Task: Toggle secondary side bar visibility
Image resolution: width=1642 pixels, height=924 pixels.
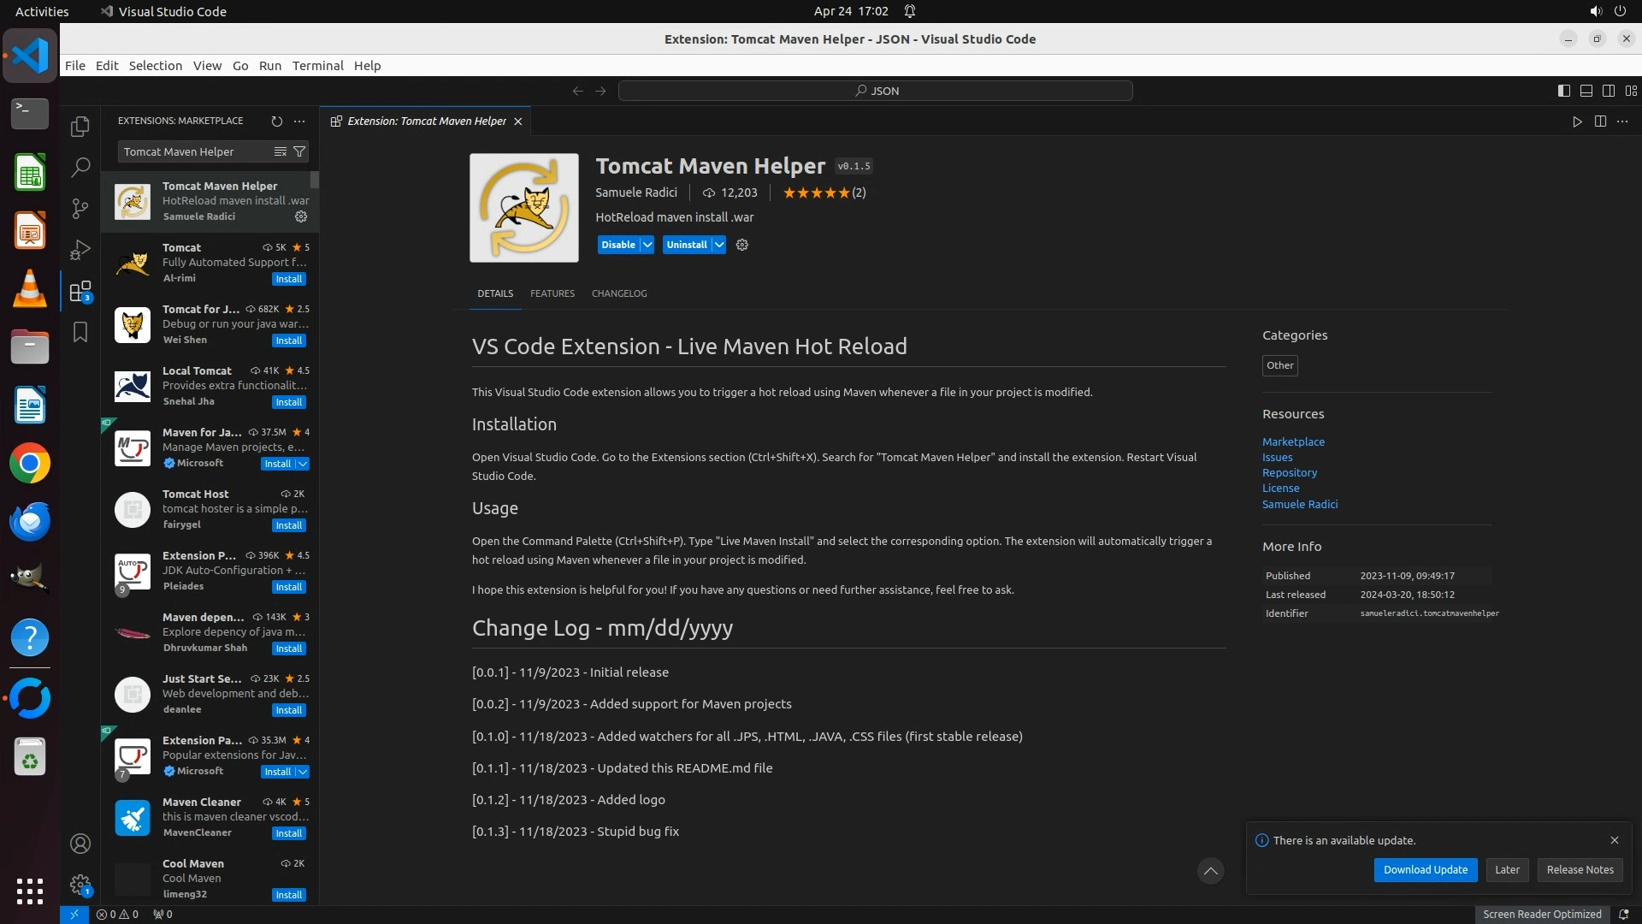Action: (x=1608, y=91)
